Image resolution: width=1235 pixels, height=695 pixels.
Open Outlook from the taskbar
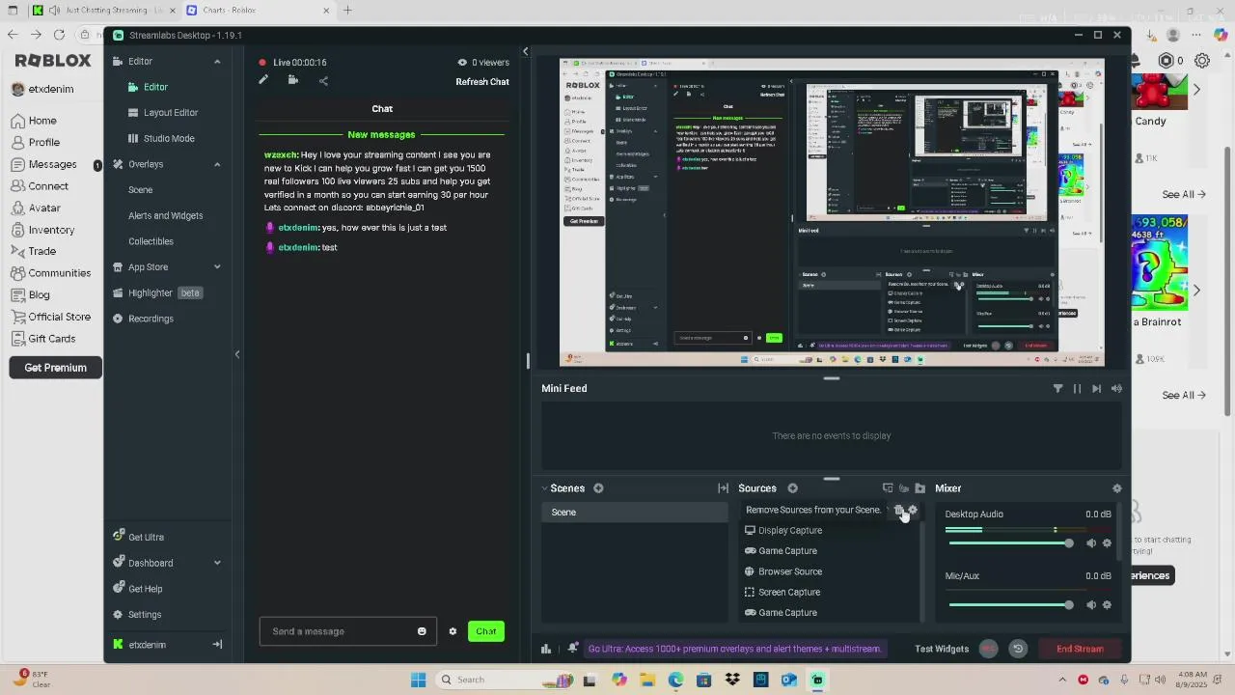(789, 680)
